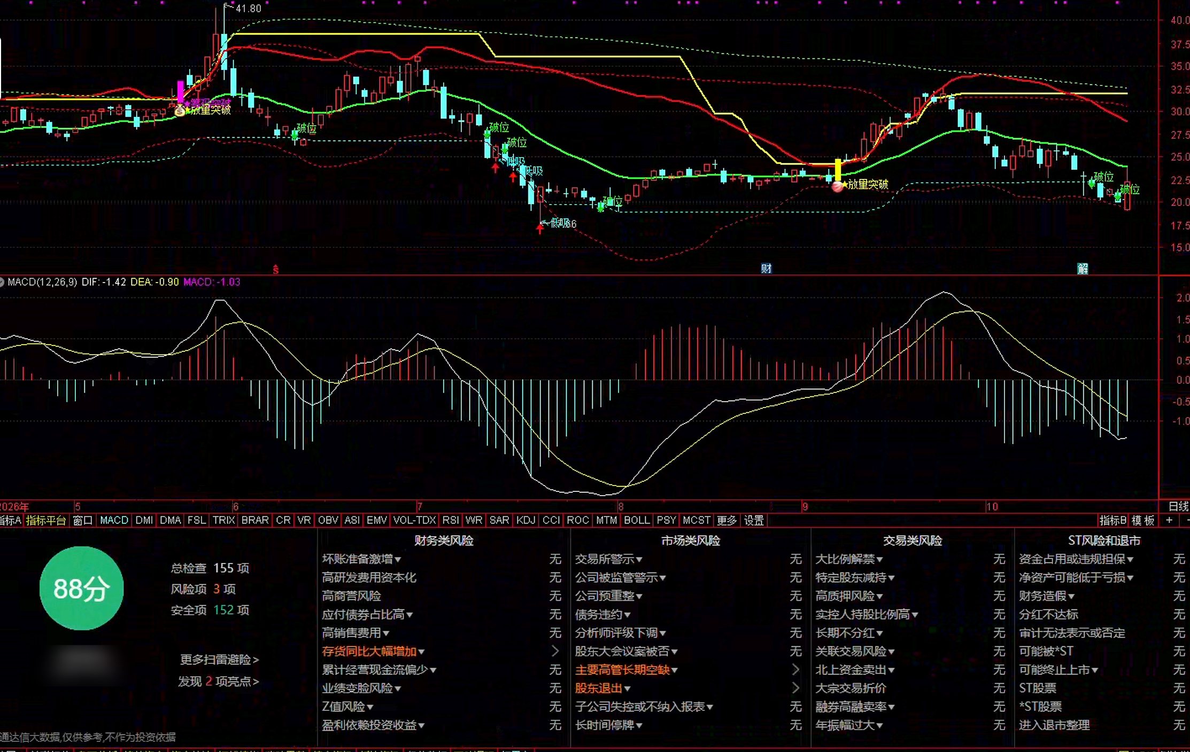Switch to the BOLL indicator tab
The width and height of the screenshot is (1190, 752).
click(637, 520)
